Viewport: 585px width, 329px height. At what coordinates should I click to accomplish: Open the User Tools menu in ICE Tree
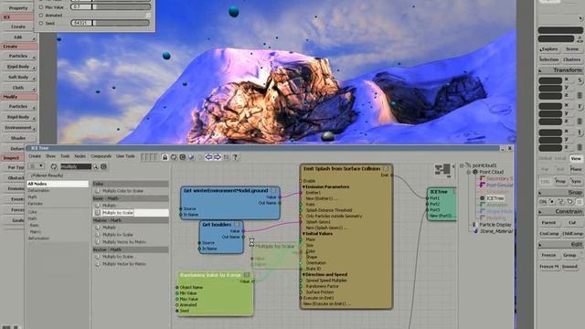[125, 156]
